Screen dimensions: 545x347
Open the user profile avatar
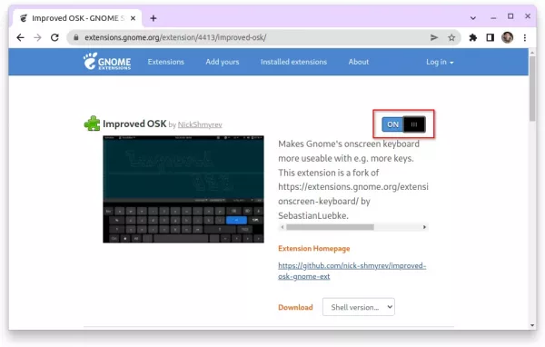click(x=507, y=37)
